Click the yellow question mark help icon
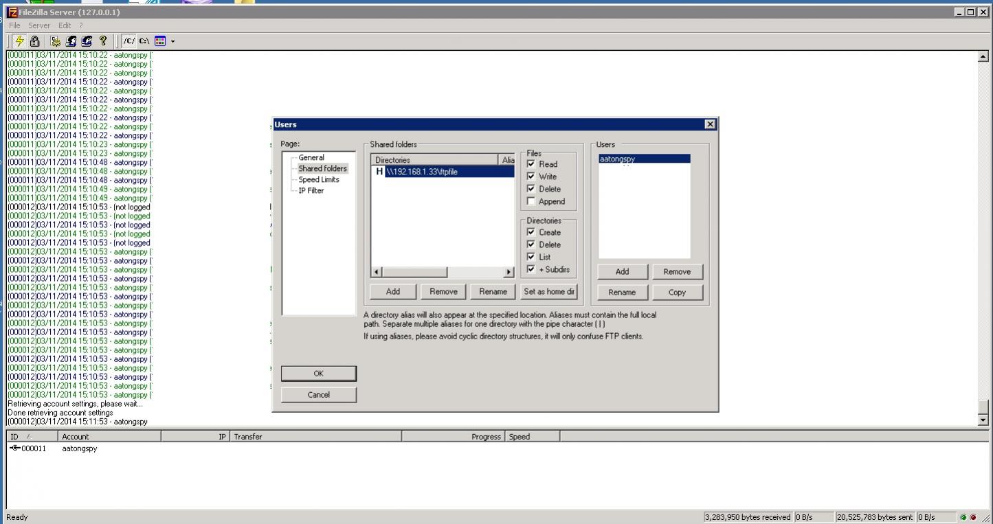This screenshot has width=993, height=524. [x=103, y=41]
